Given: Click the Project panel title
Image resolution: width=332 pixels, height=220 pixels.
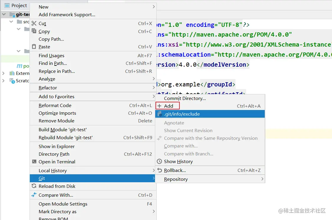Looking at the screenshot, I should pyautogui.click(x=19, y=6).
